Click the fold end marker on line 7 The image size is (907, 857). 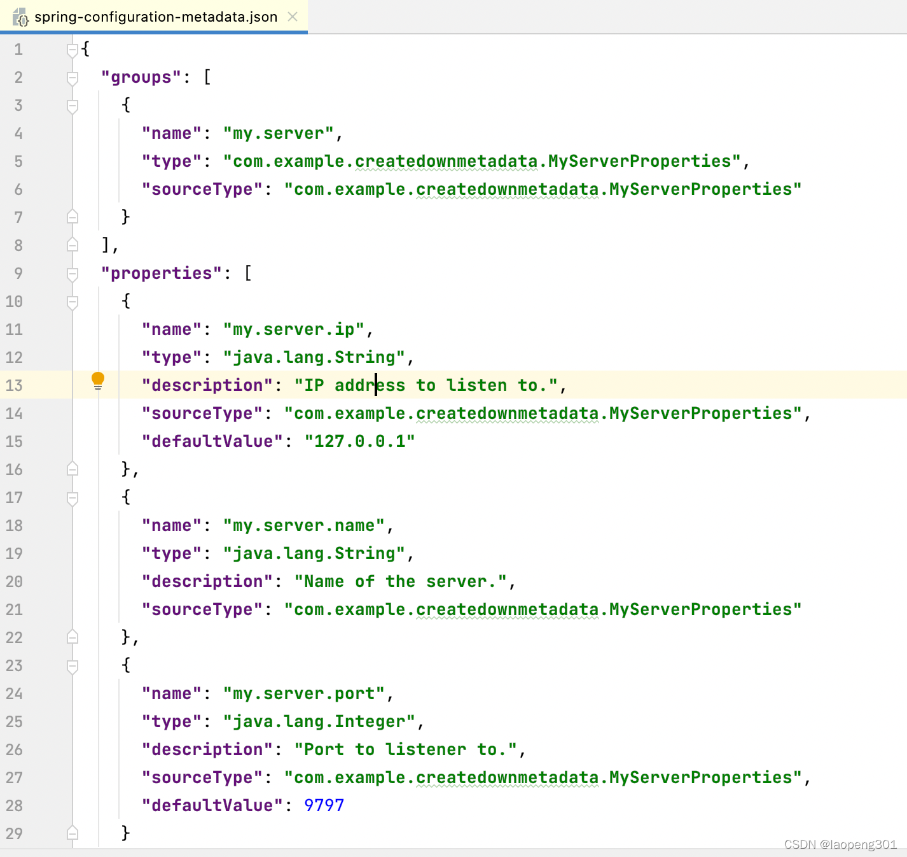73,217
